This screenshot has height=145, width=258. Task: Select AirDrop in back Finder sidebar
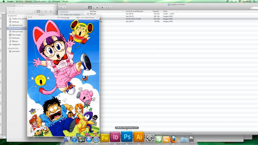click(x=15, y=22)
